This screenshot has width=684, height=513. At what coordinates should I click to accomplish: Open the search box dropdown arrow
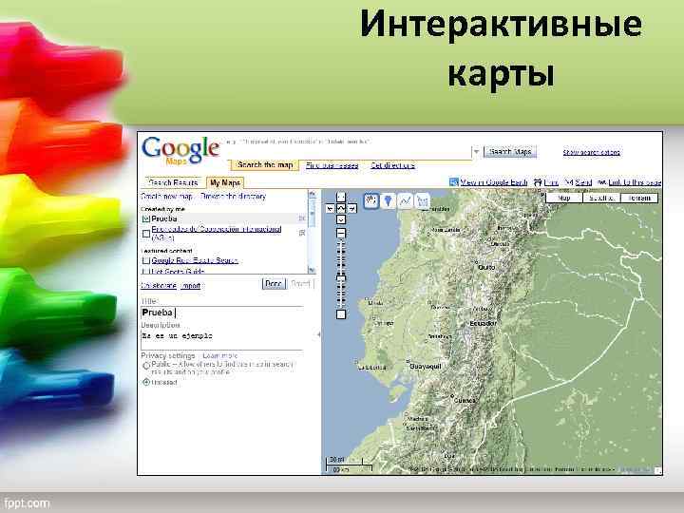(476, 152)
